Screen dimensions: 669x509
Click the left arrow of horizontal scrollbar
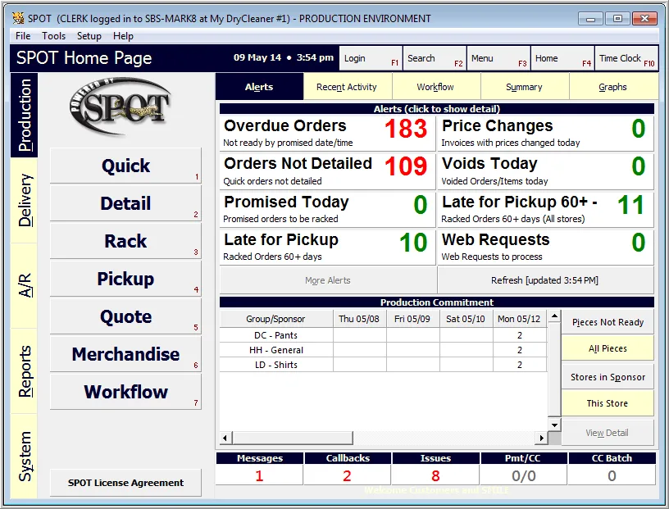tap(225, 438)
